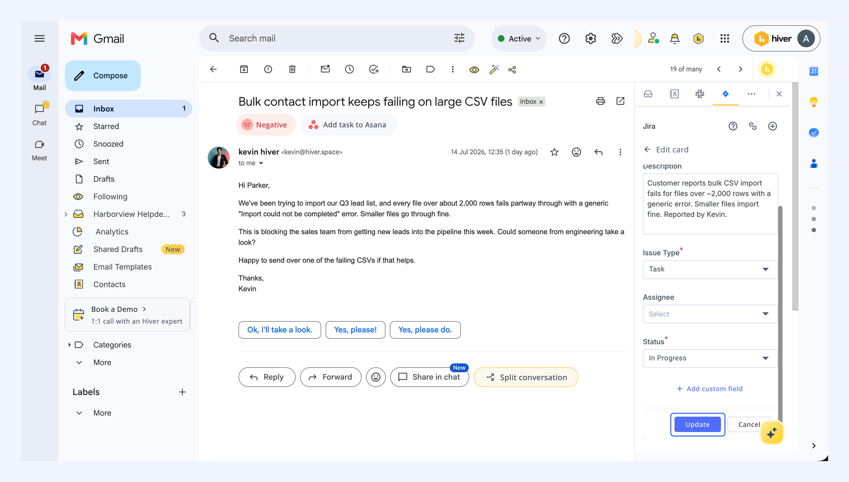Toggle the yellow Hiver panel button

pyautogui.click(x=767, y=69)
